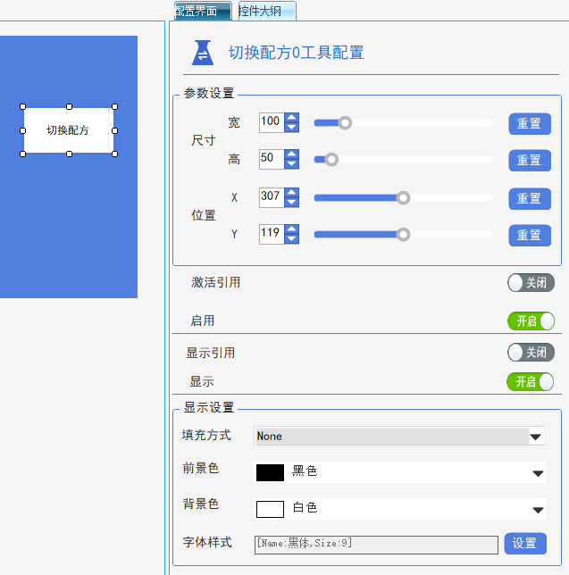Increase width value with up arrow
The height and width of the screenshot is (575, 569).
click(x=292, y=118)
